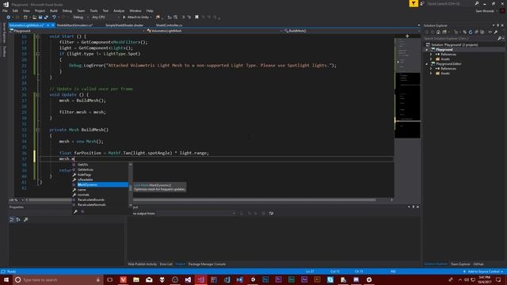Collapse the BuildMesh method outline toggle
The height and width of the screenshot is (285, 507).
37,130
